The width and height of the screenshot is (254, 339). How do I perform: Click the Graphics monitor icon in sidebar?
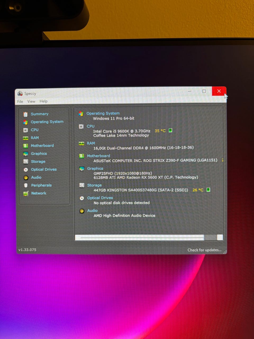pos(26,154)
